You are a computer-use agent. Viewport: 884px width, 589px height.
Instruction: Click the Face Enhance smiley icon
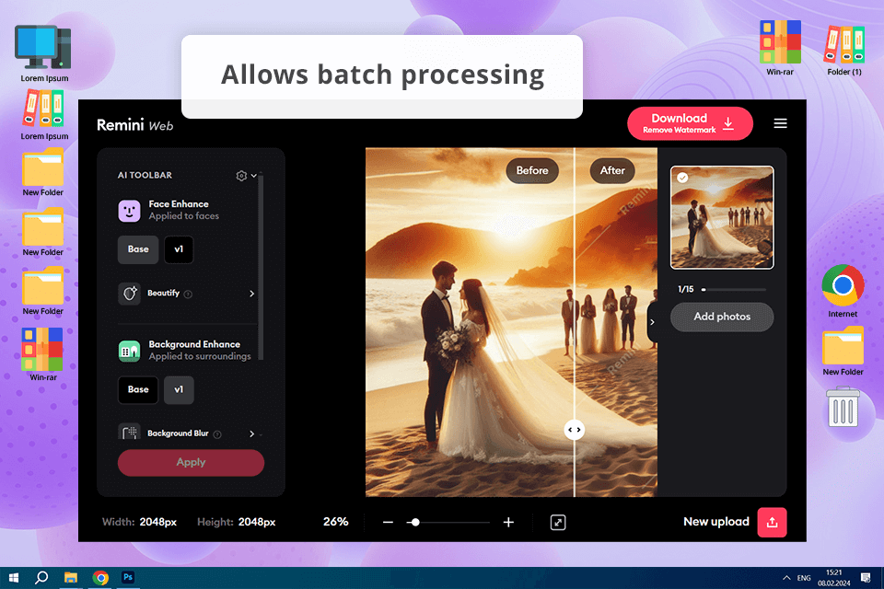(x=129, y=211)
